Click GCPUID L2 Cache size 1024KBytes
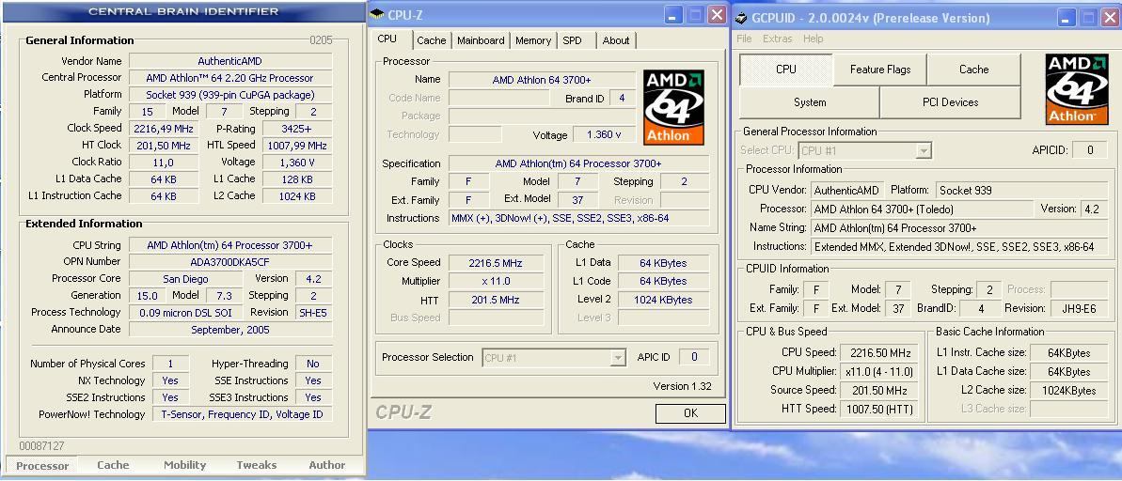 point(1069,390)
